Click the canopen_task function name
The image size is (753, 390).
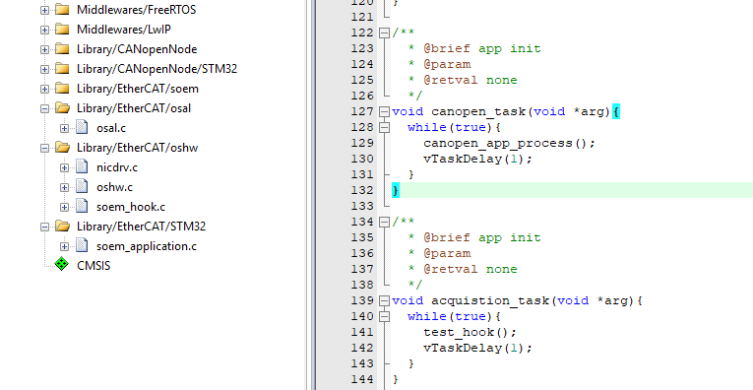[479, 112]
